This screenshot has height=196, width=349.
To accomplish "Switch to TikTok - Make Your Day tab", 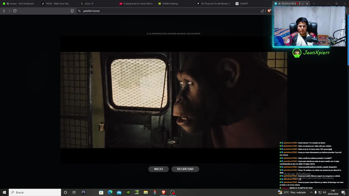I will pyautogui.click(x=58, y=4).
